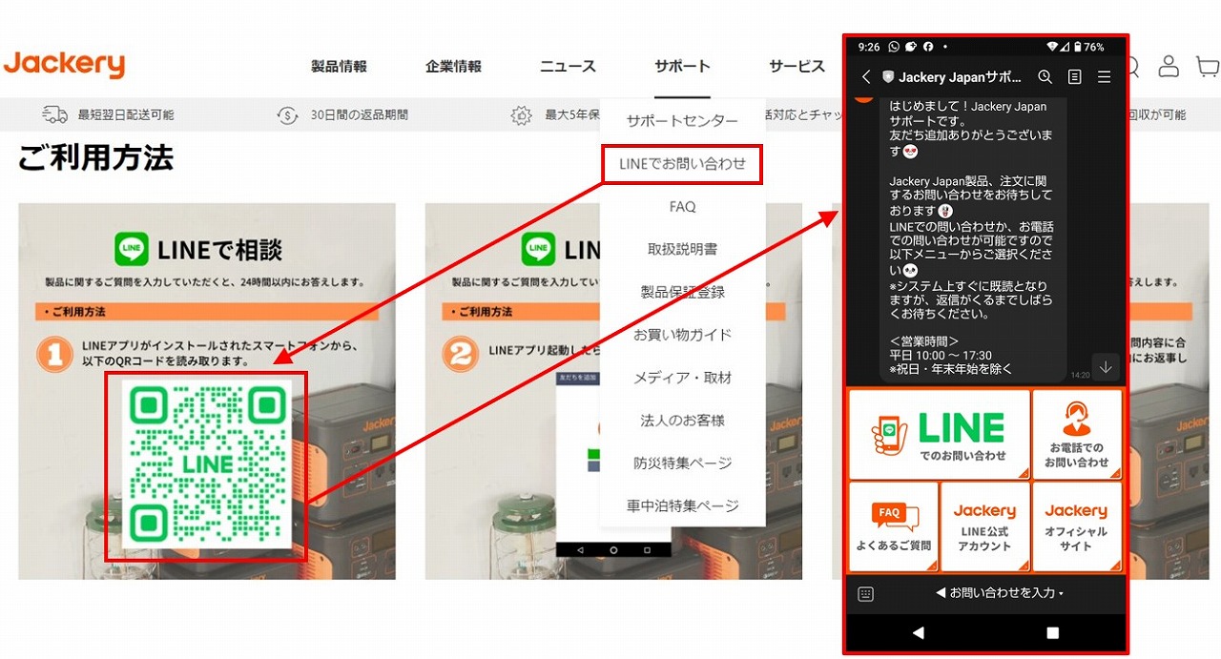Click the gear icon beside 最大5年保

[521, 115]
